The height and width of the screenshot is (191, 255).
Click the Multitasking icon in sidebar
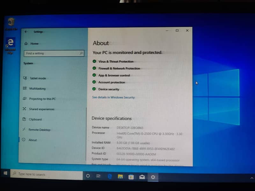25,88
